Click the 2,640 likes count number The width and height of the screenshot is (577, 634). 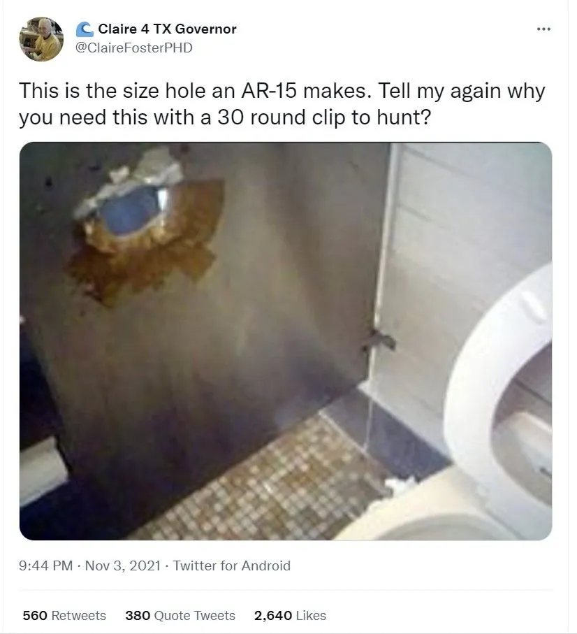pos(273,615)
